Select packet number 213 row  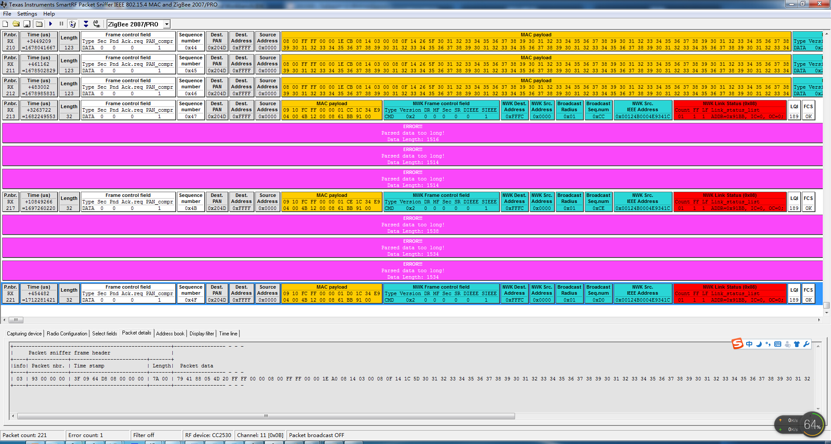[x=10, y=110]
